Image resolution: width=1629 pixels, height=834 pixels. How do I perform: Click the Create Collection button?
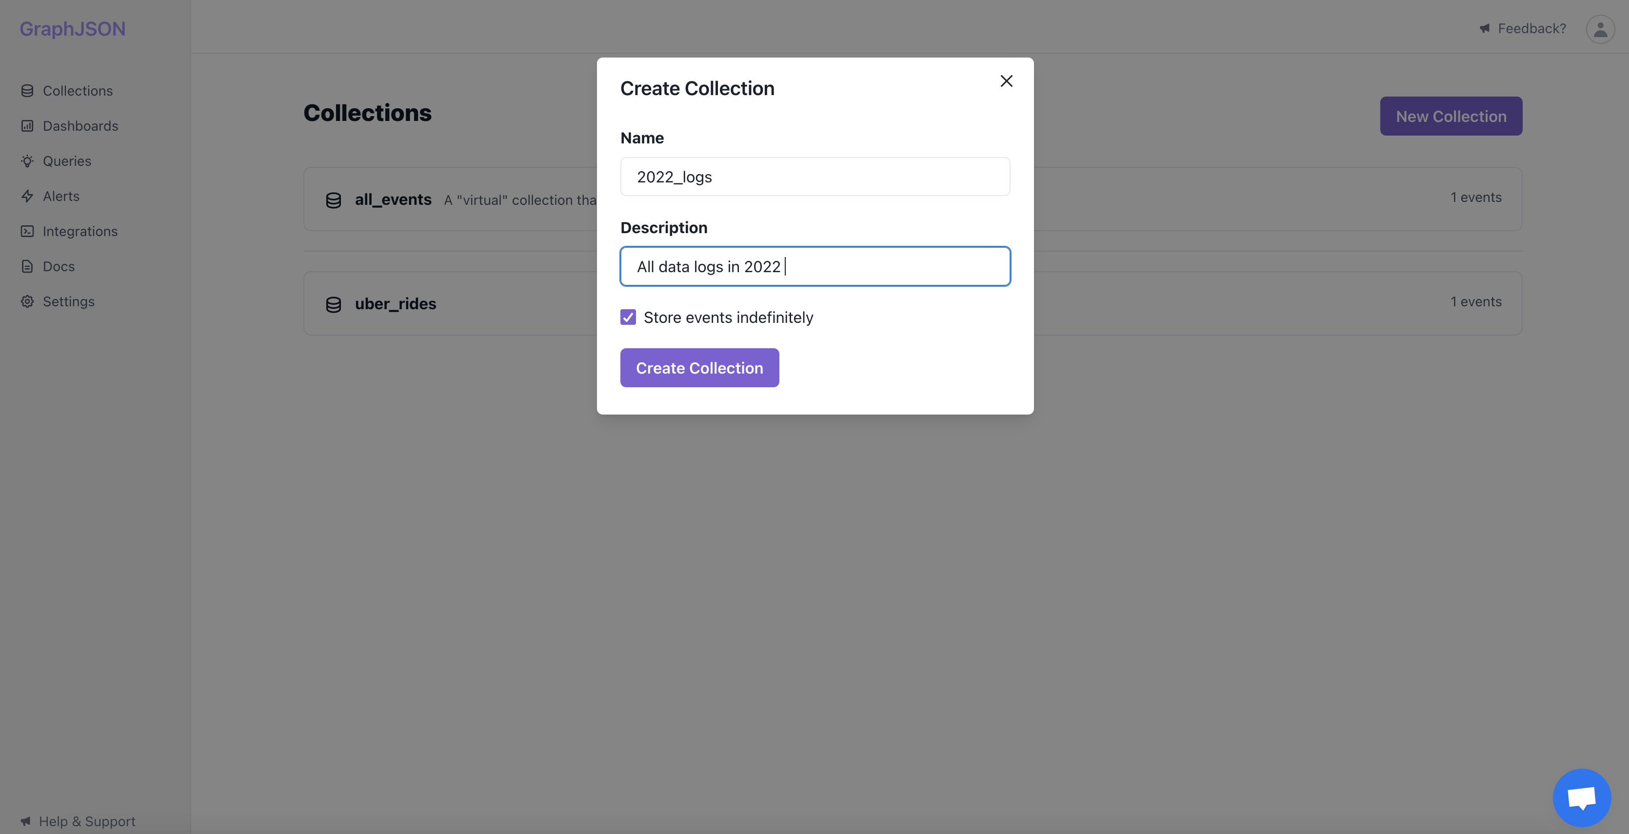700,367
